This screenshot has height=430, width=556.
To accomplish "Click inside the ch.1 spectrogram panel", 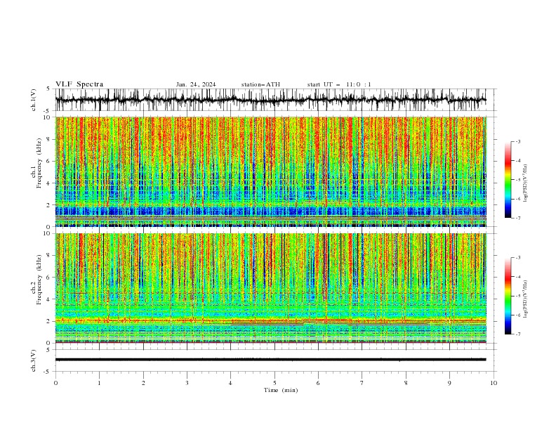I will [270, 171].
